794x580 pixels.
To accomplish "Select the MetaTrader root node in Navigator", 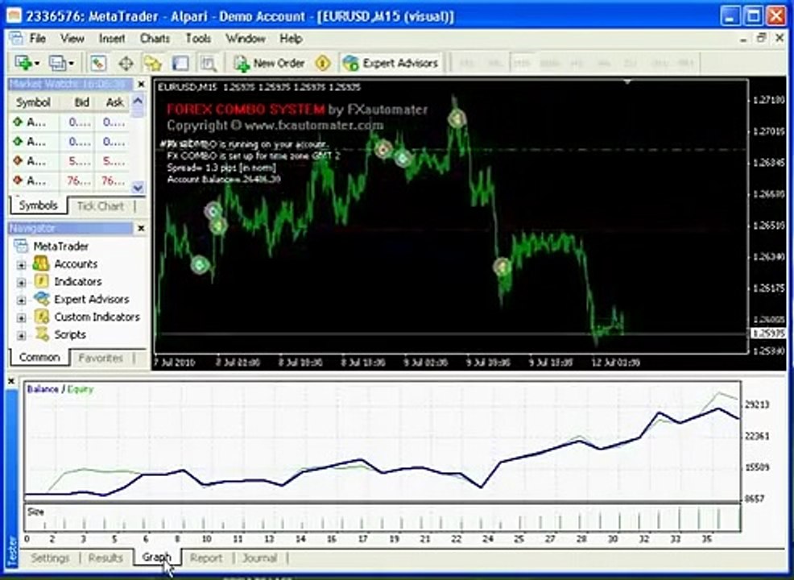I will point(60,246).
